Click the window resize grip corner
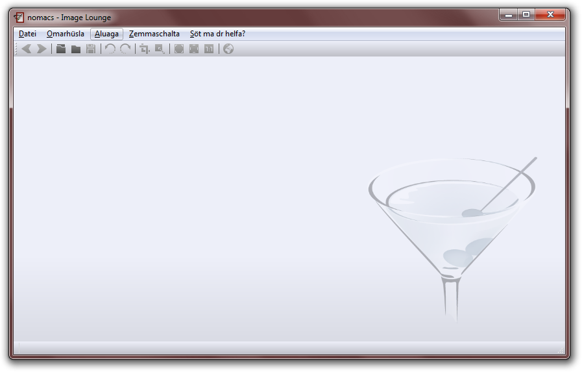Viewport: 582px width, 372px height. (x=561, y=351)
